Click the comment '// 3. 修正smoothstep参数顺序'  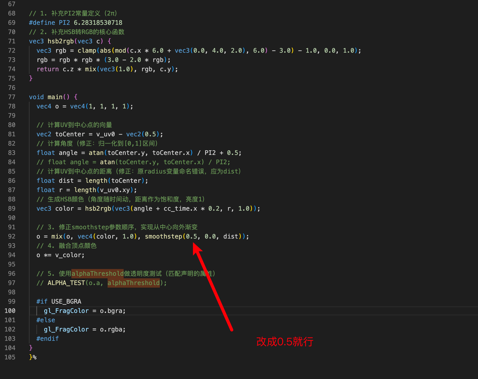(x=117, y=227)
